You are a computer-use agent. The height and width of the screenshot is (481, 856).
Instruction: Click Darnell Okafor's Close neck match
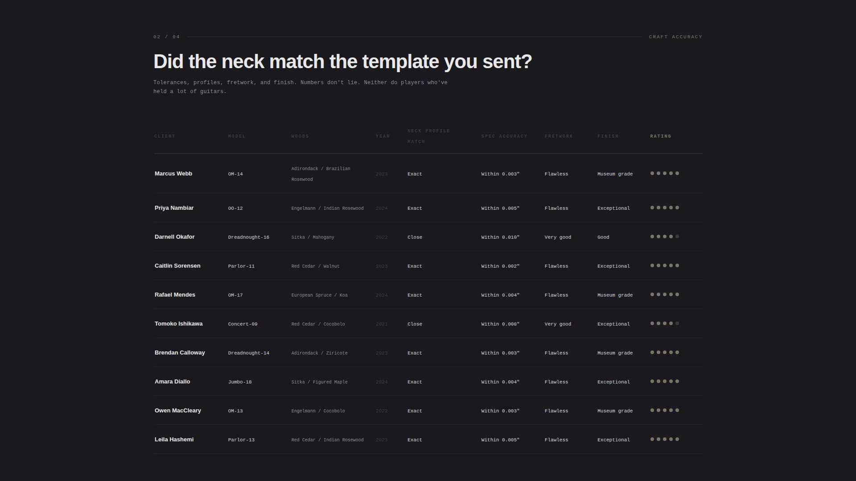click(415, 237)
